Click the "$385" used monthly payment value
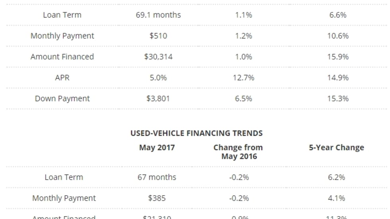 click(x=157, y=198)
